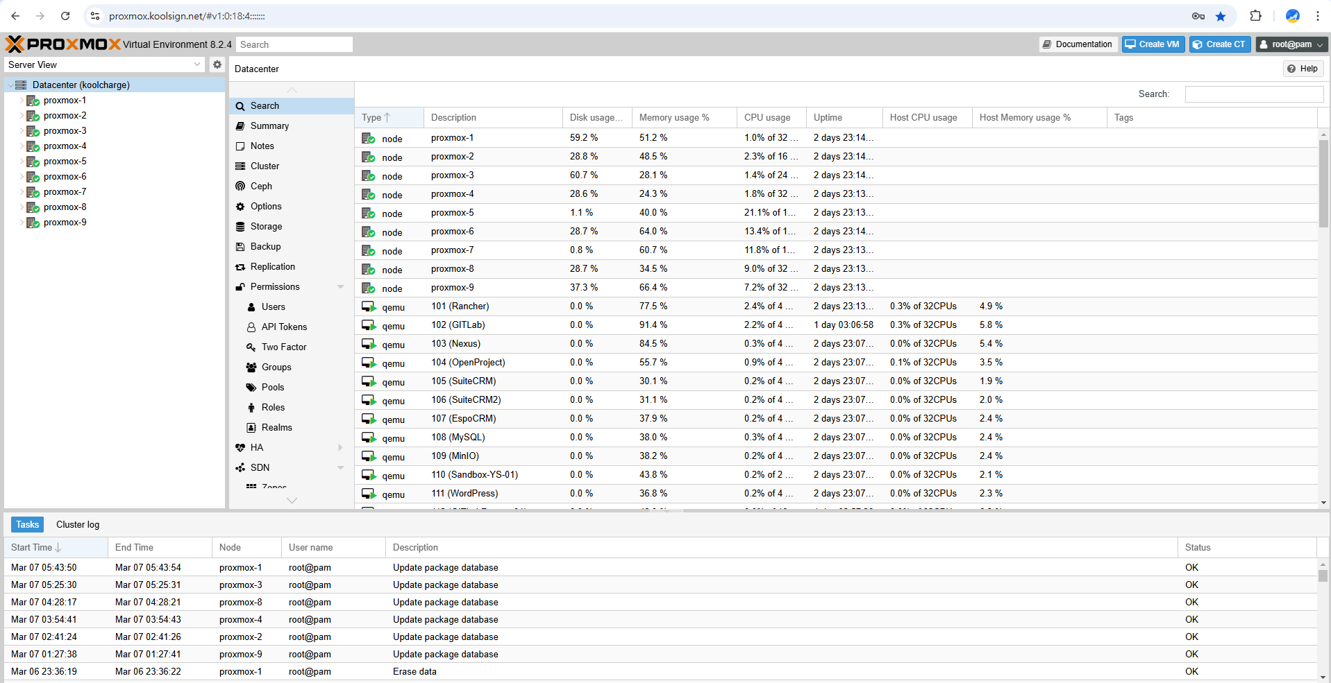Viewport: 1331px width, 683px height.
Task: Select the 104 (OpenProject) row
Action: [x=836, y=363]
